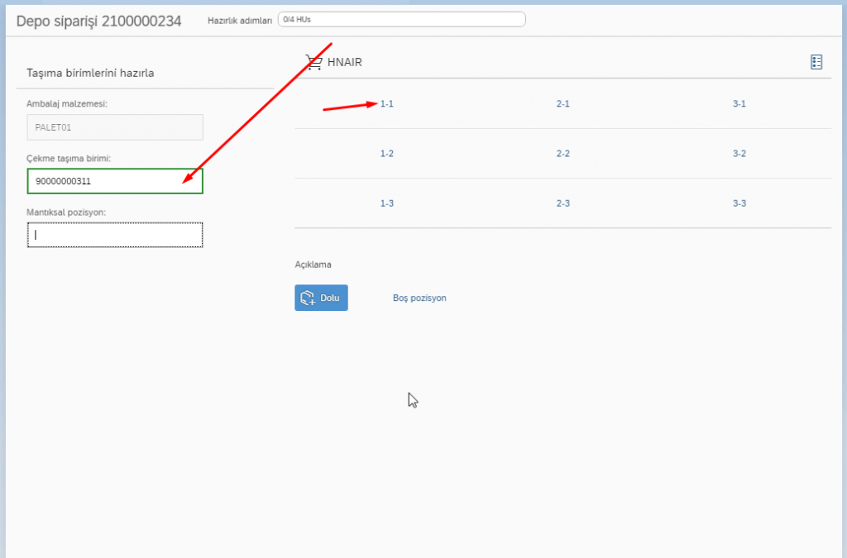Pick position 2-3 in the grid
This screenshot has width=847, height=558.
click(563, 203)
